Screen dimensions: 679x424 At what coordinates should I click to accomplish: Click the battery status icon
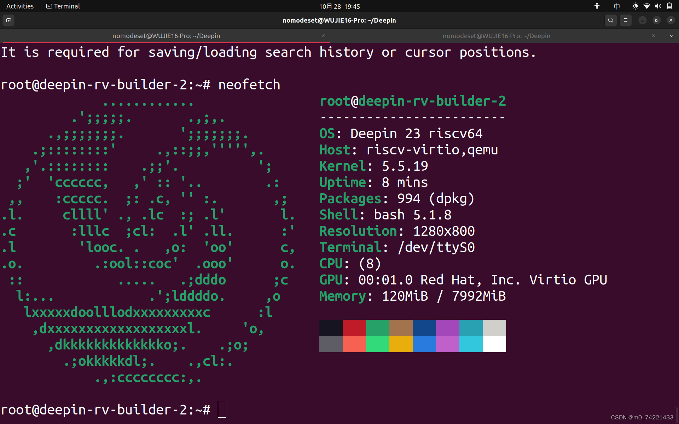click(x=669, y=6)
